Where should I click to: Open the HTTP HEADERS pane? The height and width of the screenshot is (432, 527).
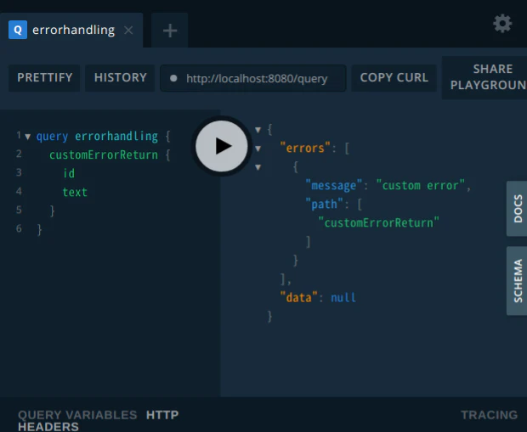tap(98, 421)
